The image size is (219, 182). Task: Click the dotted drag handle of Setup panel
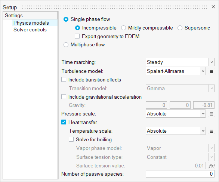pyautogui.click(x=114, y=7)
